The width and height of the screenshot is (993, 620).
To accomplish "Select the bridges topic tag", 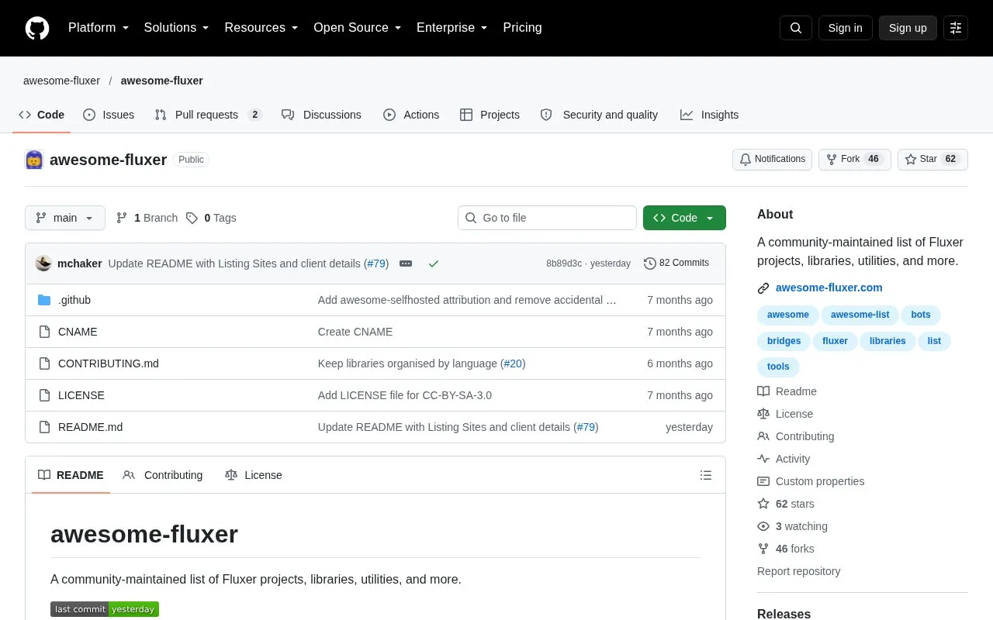I will 784,341.
